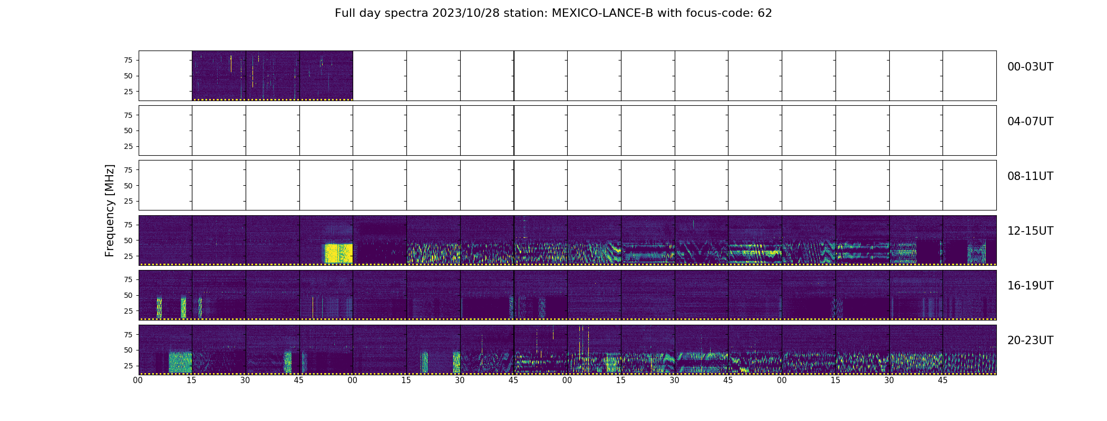Screen dimensions: 1107x421
Task: Click the 20-23UT row label
Action: pos(1030,340)
